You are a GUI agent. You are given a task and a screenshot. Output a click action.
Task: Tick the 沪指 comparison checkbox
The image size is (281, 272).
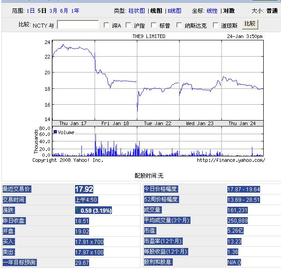point(128,25)
